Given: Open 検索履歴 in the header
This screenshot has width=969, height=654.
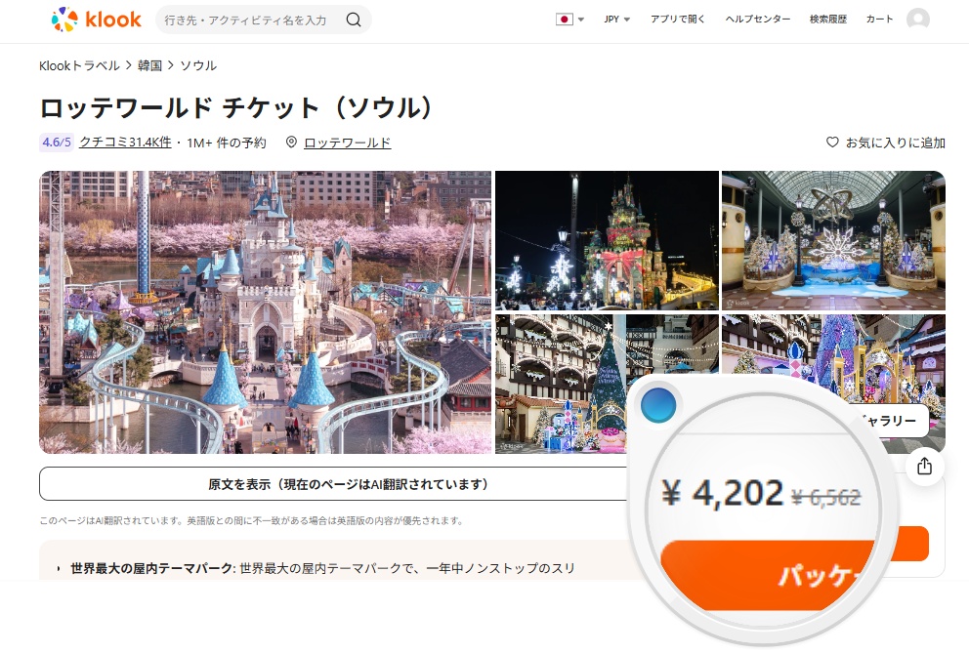Looking at the screenshot, I should point(828,20).
